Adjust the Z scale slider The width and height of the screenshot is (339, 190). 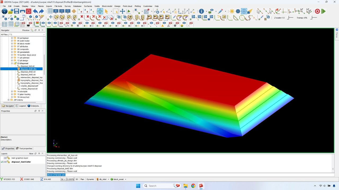[291, 18]
